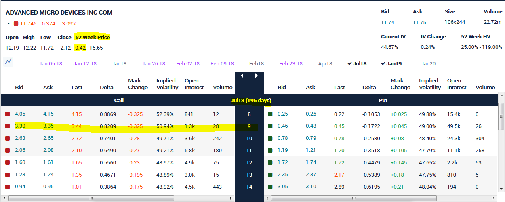The height and width of the screenshot is (202, 505).
Task: Click the call Implied Volatility header
Action: pos(167,84)
